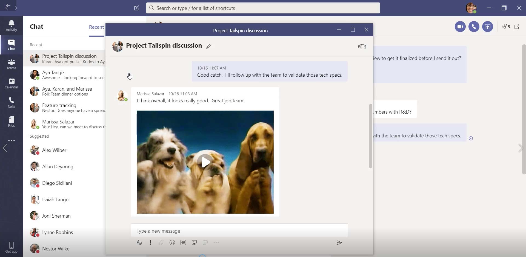The height and width of the screenshot is (257, 526).
Task: Open Project Tailspin discussion chat in list
Action: pos(64,59)
